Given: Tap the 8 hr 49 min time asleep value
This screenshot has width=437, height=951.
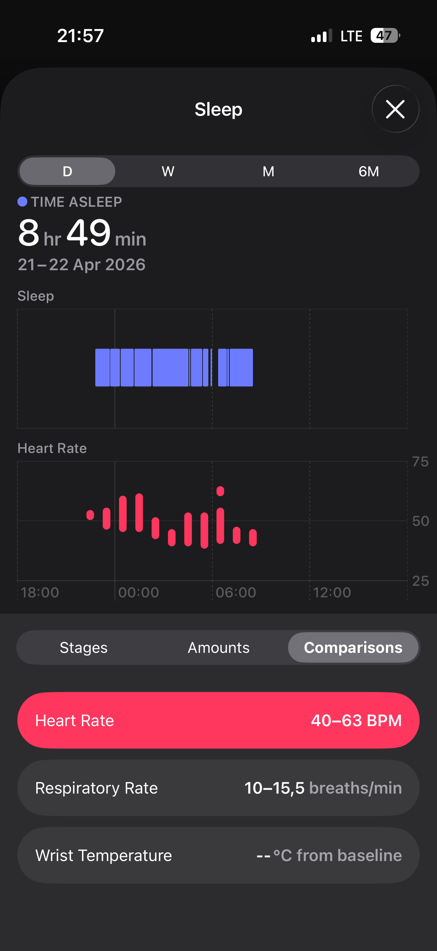Looking at the screenshot, I should 82,233.
